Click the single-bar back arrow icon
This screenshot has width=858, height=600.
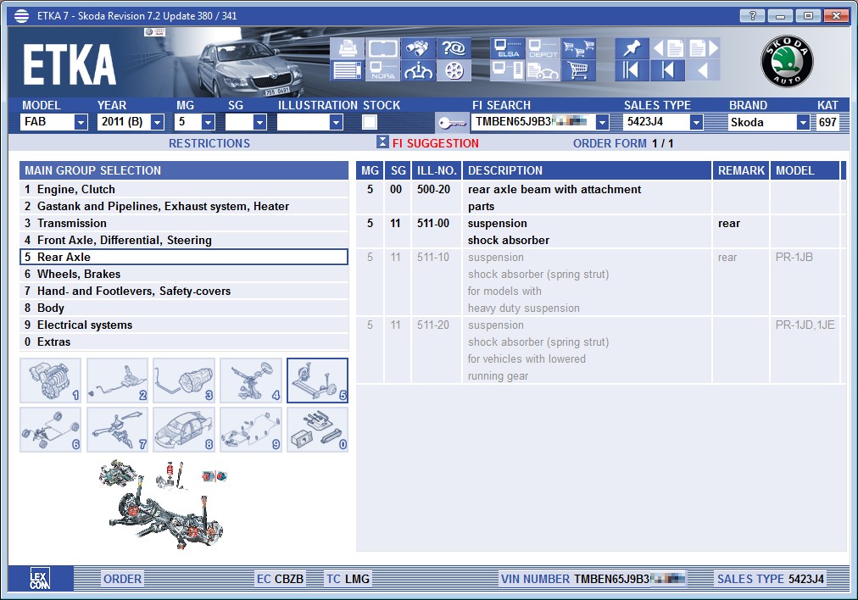point(667,70)
